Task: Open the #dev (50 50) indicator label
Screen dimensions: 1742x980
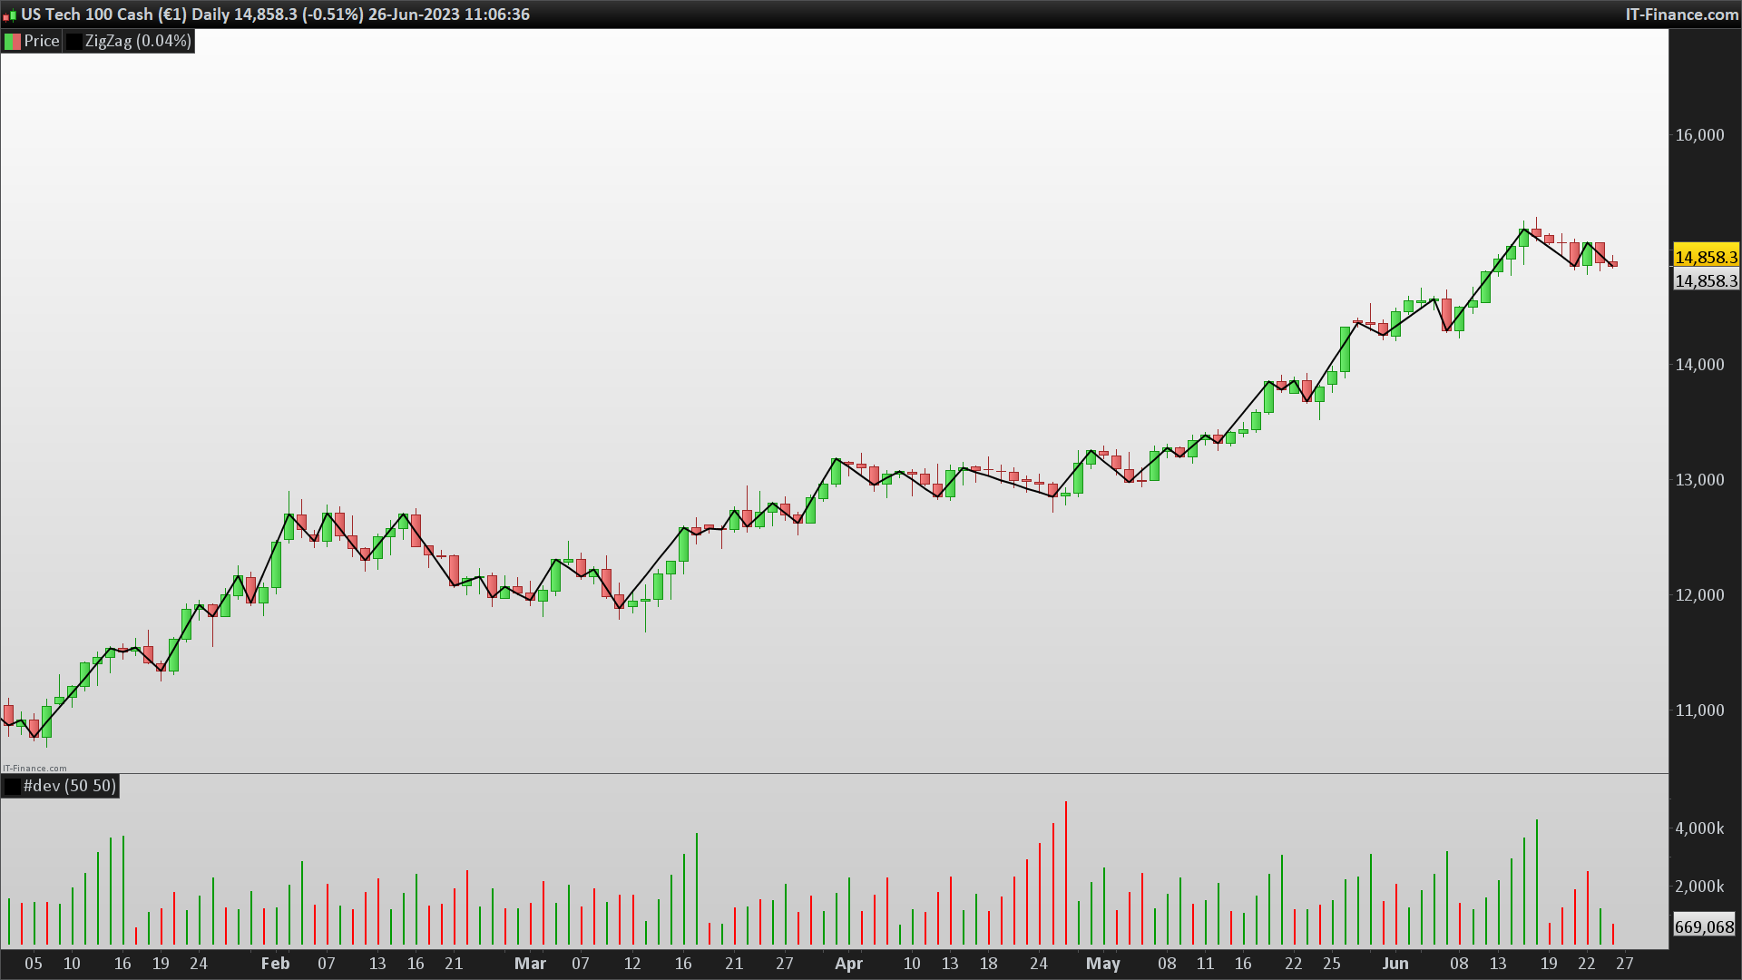Action: [x=70, y=786]
